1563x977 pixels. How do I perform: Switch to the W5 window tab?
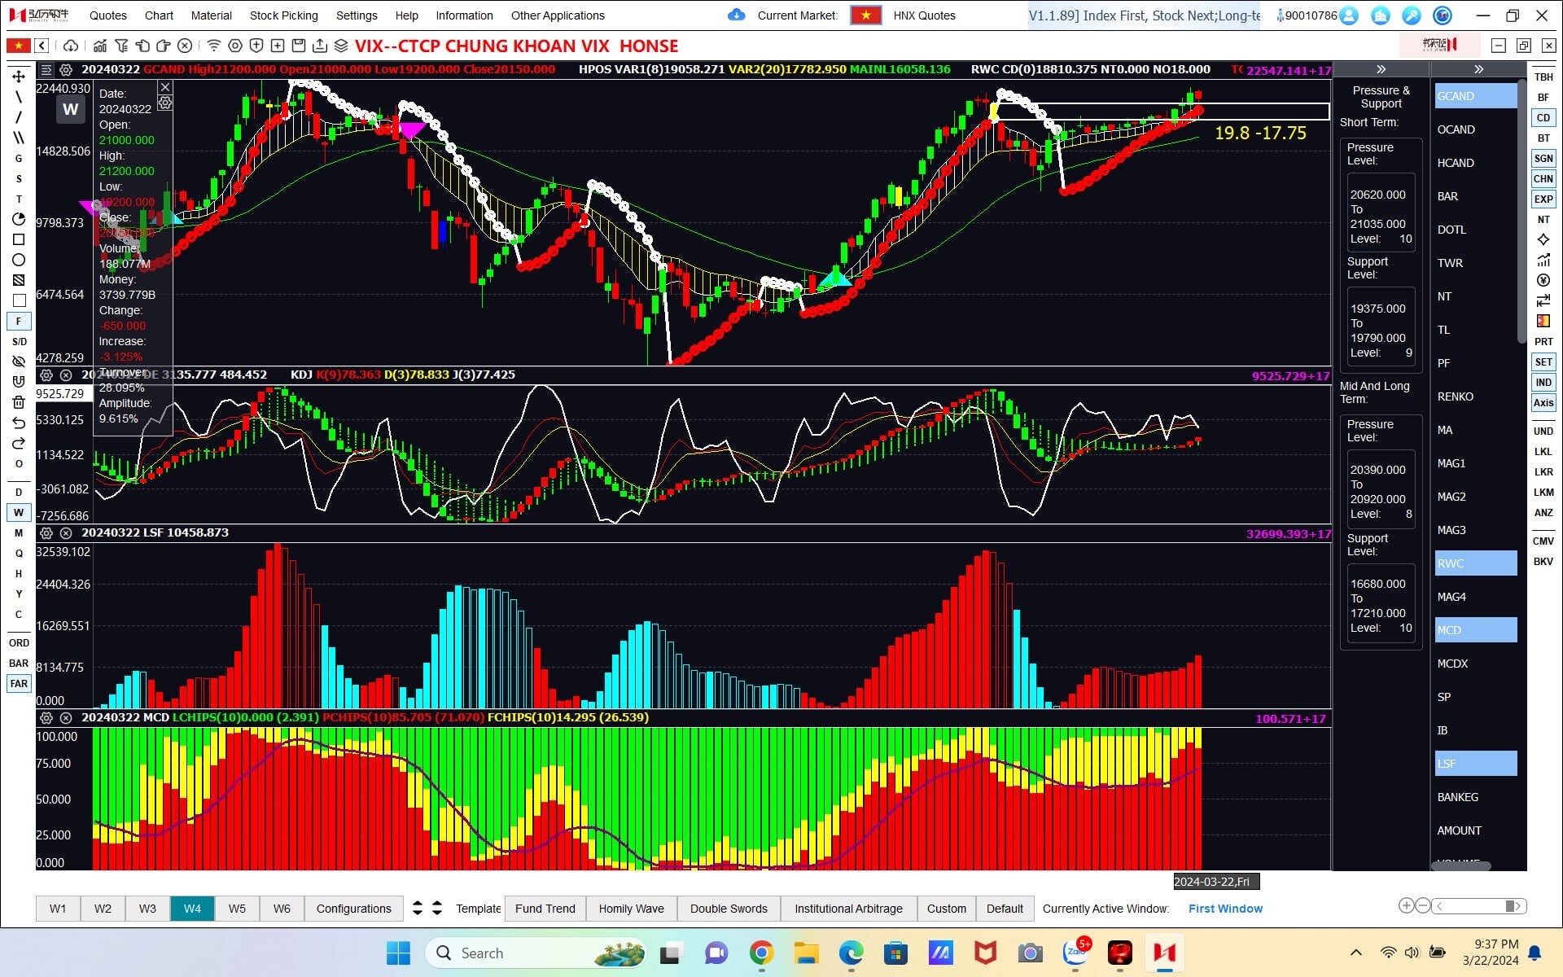237,909
